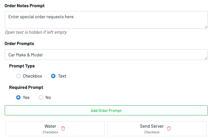Image resolution: width=213 pixels, height=140 pixels.
Task: Set Required Prompt to Yes
Action: tap(18, 97)
